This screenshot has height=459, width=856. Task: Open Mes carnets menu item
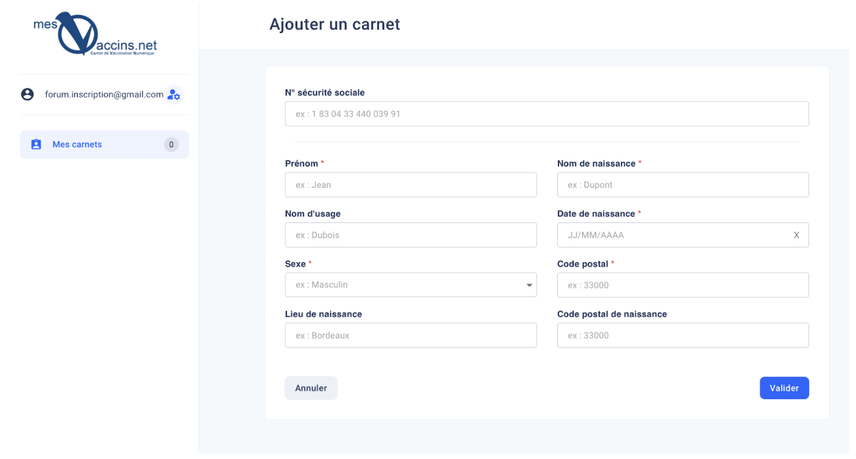[x=105, y=144]
